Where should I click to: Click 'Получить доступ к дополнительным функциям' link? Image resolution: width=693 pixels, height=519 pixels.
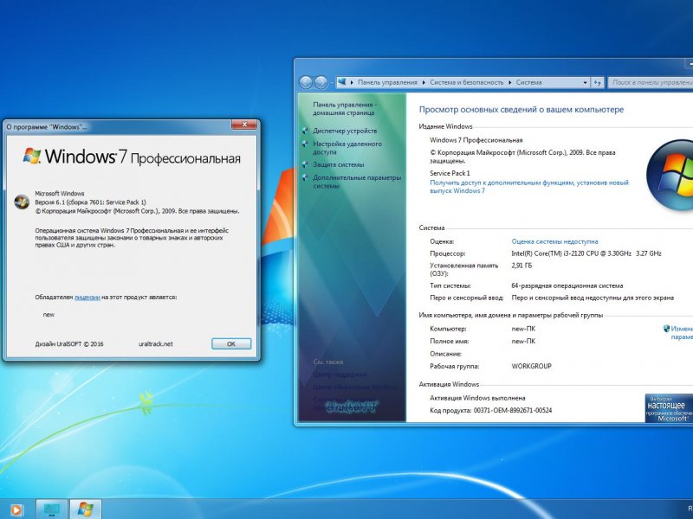tap(529, 187)
